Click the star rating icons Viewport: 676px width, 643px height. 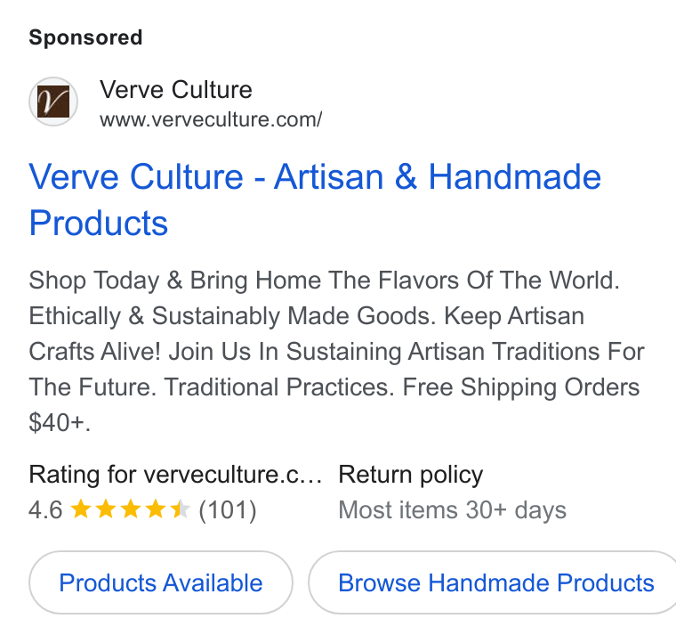click(x=130, y=509)
